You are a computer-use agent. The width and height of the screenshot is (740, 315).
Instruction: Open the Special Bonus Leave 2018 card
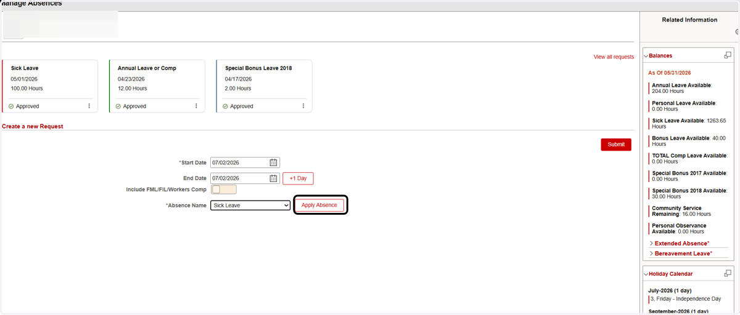(x=265, y=86)
